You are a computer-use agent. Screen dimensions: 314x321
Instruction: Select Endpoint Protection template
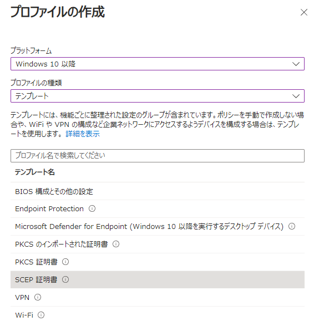(158, 209)
